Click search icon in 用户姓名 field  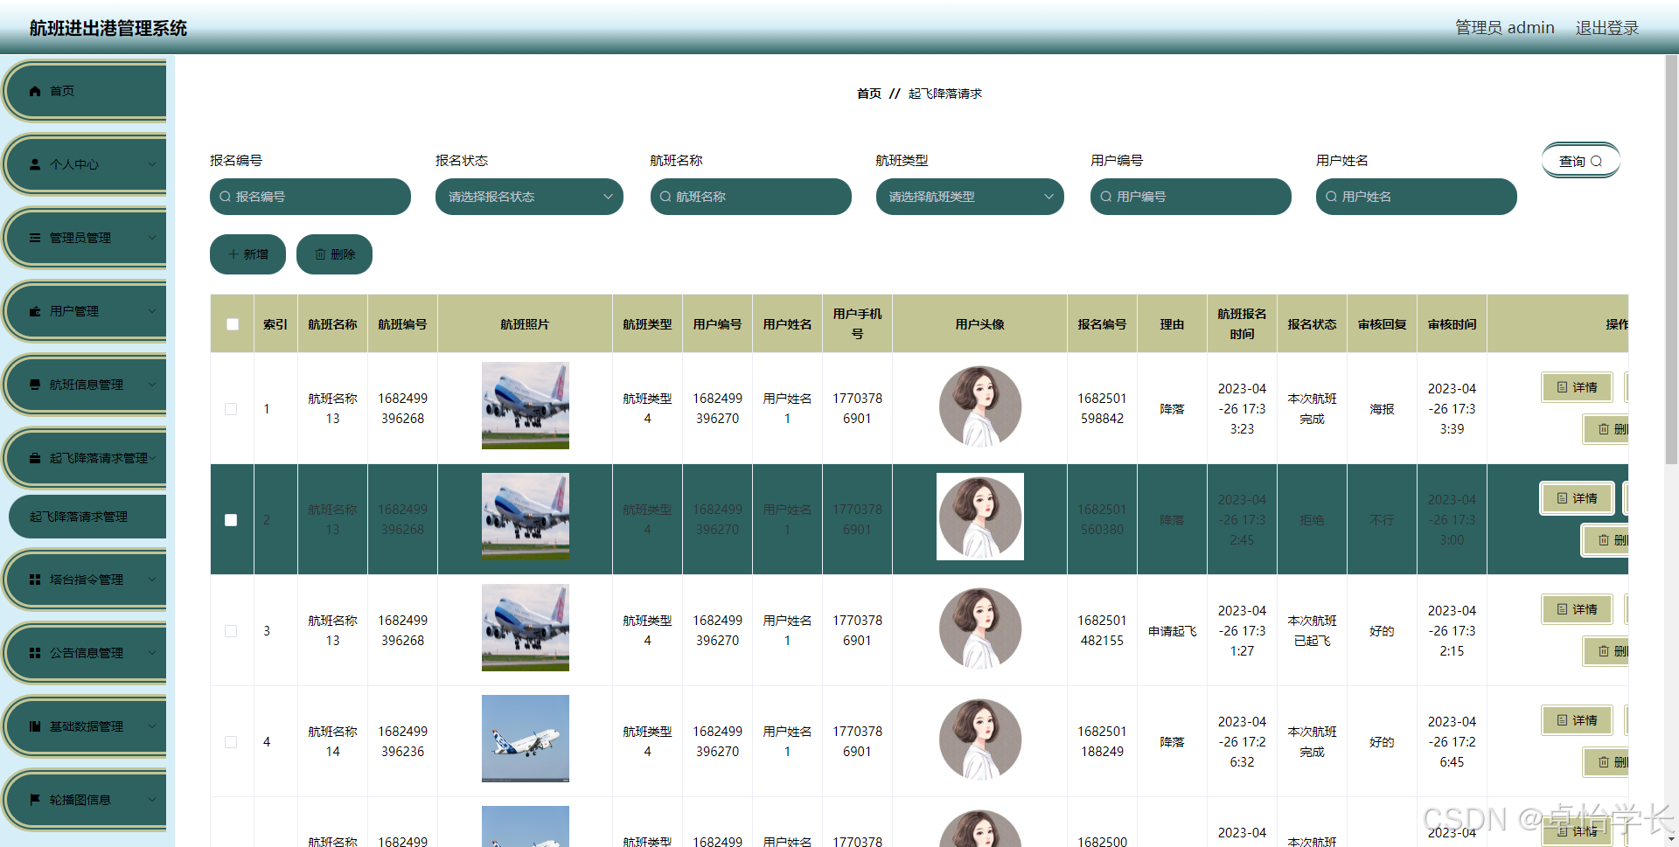pos(1331,197)
